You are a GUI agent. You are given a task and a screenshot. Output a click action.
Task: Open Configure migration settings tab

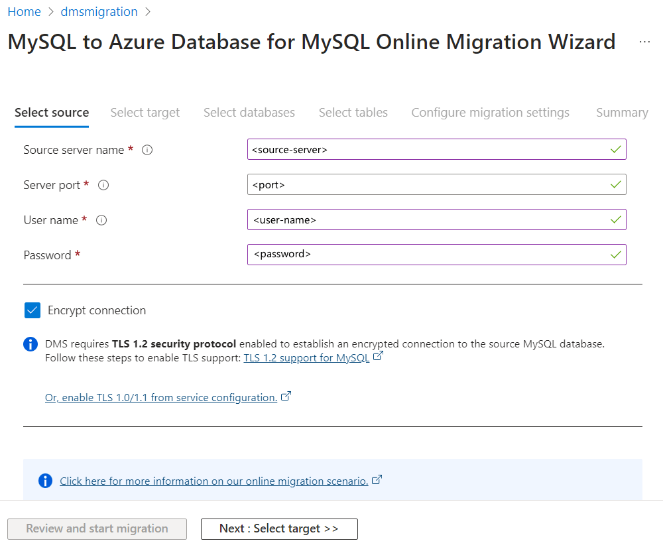pos(490,113)
